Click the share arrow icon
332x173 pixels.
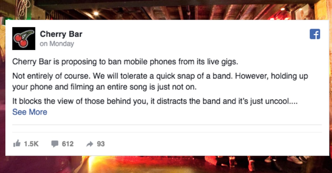pyautogui.click(x=90, y=144)
